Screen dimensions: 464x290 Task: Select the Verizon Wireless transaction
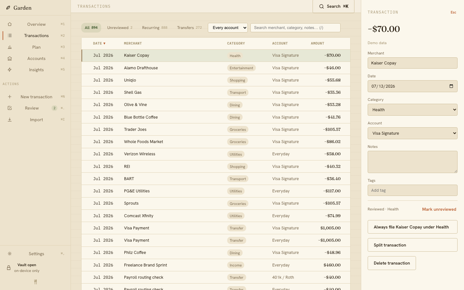[216, 154]
